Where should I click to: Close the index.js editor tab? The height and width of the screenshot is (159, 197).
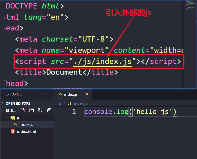pos(87,94)
